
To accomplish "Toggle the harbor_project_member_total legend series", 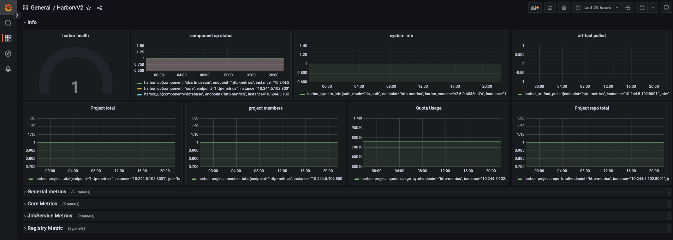I will [x=271, y=179].
